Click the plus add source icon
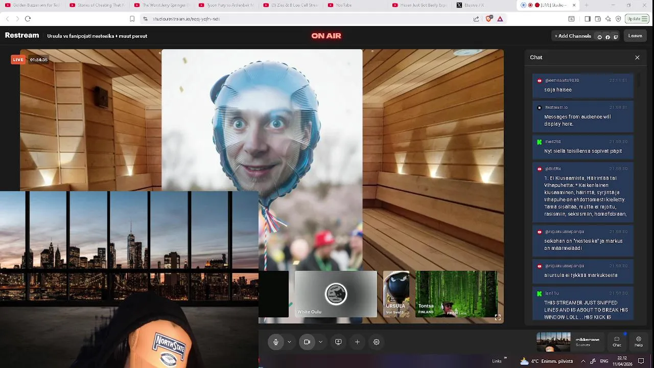 357,342
